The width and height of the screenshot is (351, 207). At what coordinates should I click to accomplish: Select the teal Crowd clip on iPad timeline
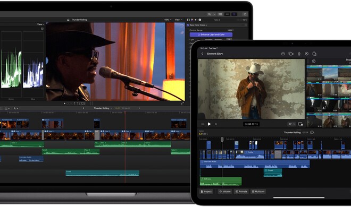pyautogui.click(x=273, y=172)
